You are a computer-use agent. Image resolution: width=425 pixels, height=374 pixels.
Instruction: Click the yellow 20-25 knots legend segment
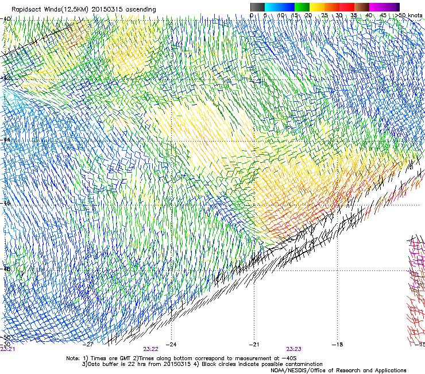tap(317, 7)
